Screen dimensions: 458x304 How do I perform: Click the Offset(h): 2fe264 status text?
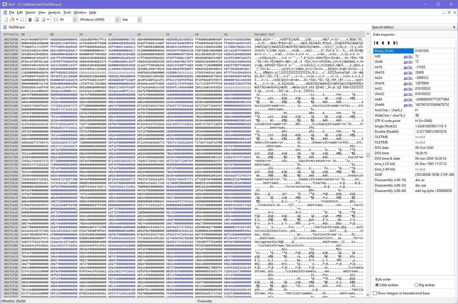(x=13, y=301)
